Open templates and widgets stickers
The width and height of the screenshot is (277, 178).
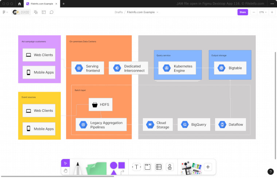click(191, 167)
